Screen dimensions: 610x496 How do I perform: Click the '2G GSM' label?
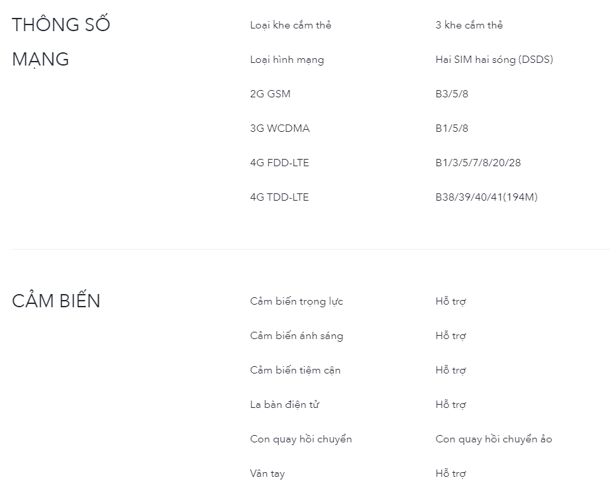pyautogui.click(x=270, y=94)
